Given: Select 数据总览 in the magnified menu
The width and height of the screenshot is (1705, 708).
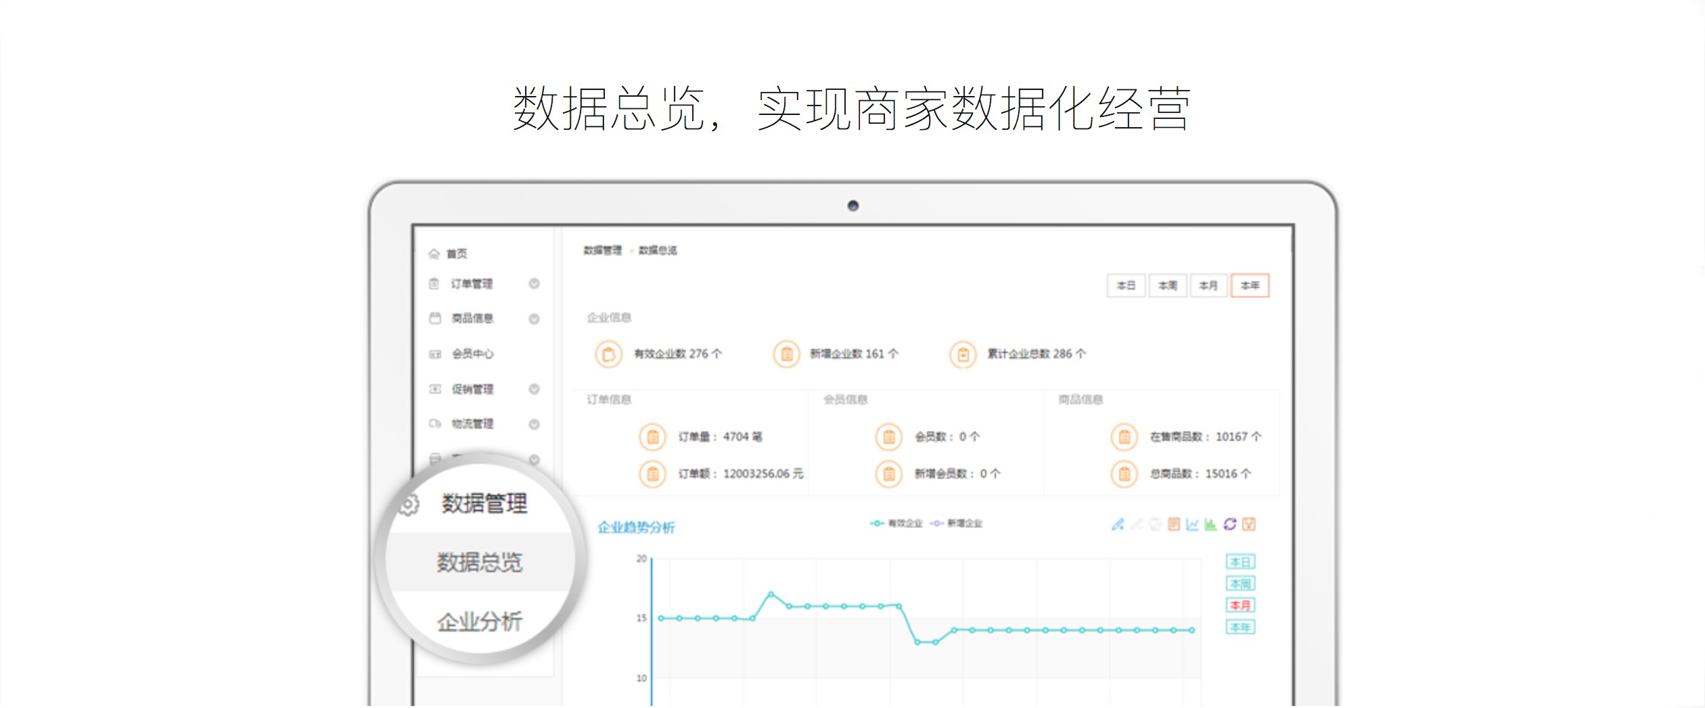Looking at the screenshot, I should 479,563.
